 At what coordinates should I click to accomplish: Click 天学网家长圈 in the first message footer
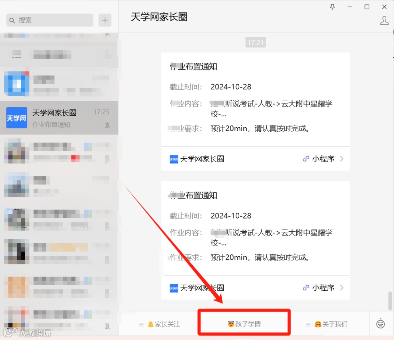click(202, 159)
